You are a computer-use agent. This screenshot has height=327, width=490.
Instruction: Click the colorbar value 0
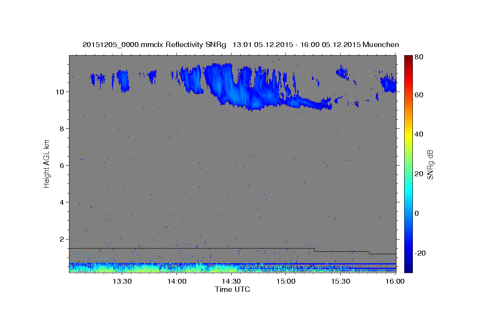pyautogui.click(x=417, y=213)
